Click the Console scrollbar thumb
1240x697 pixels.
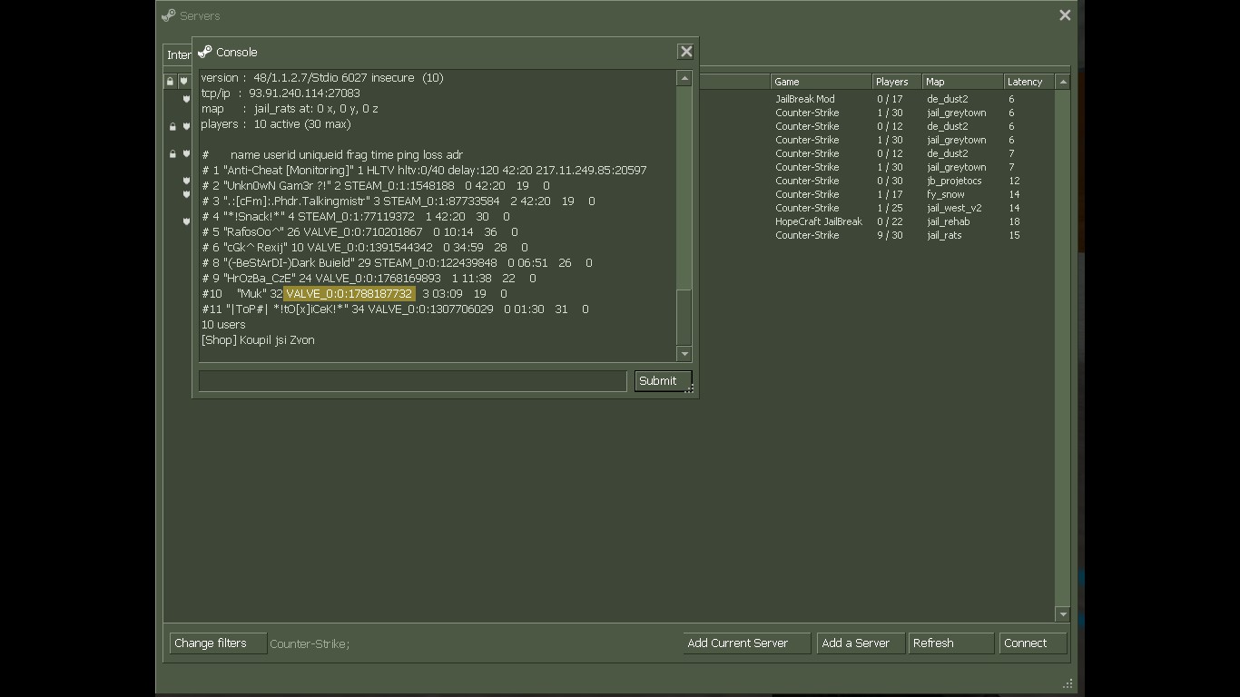click(x=684, y=317)
